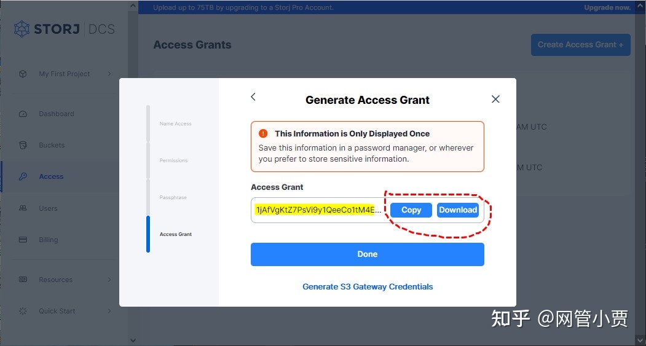Viewport: 646px width, 346px height.
Task: Go to Name Access step
Action: click(176, 124)
